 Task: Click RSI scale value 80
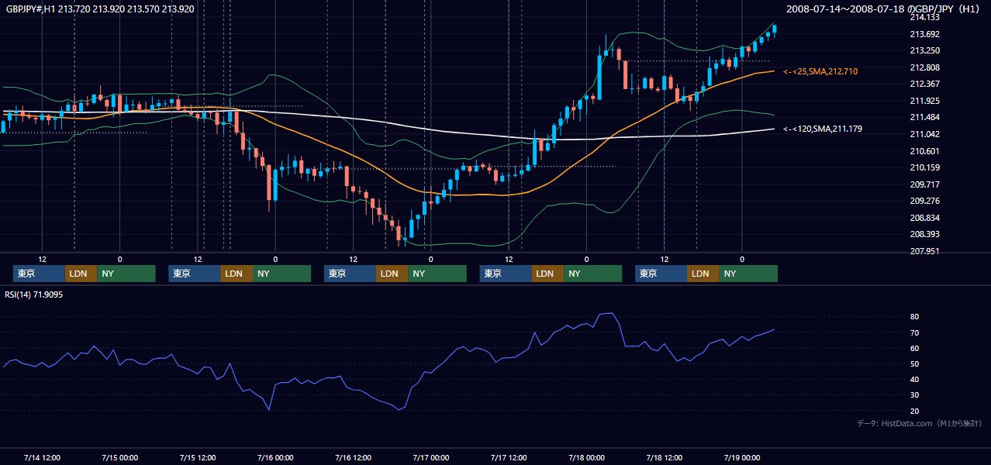914,317
